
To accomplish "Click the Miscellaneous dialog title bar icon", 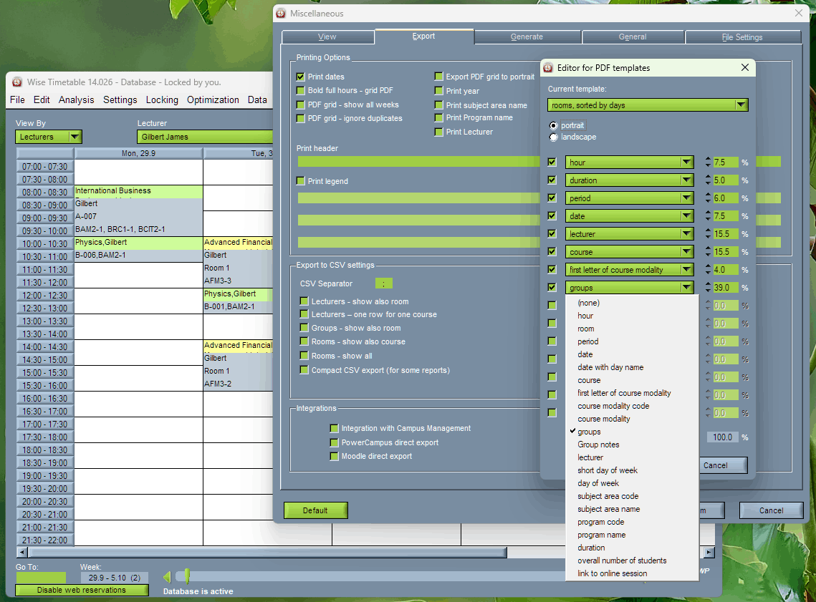I will [279, 13].
